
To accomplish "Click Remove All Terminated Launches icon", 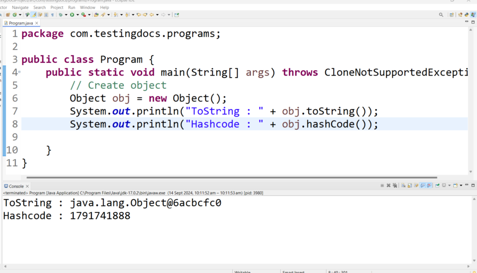I will coord(395,186).
